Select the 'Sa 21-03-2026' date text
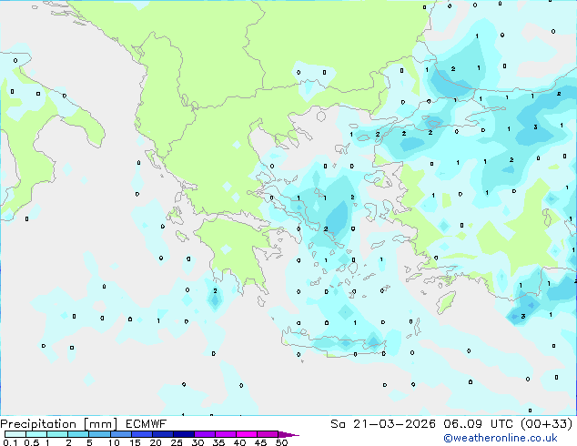The image size is (577, 446). tap(383, 424)
